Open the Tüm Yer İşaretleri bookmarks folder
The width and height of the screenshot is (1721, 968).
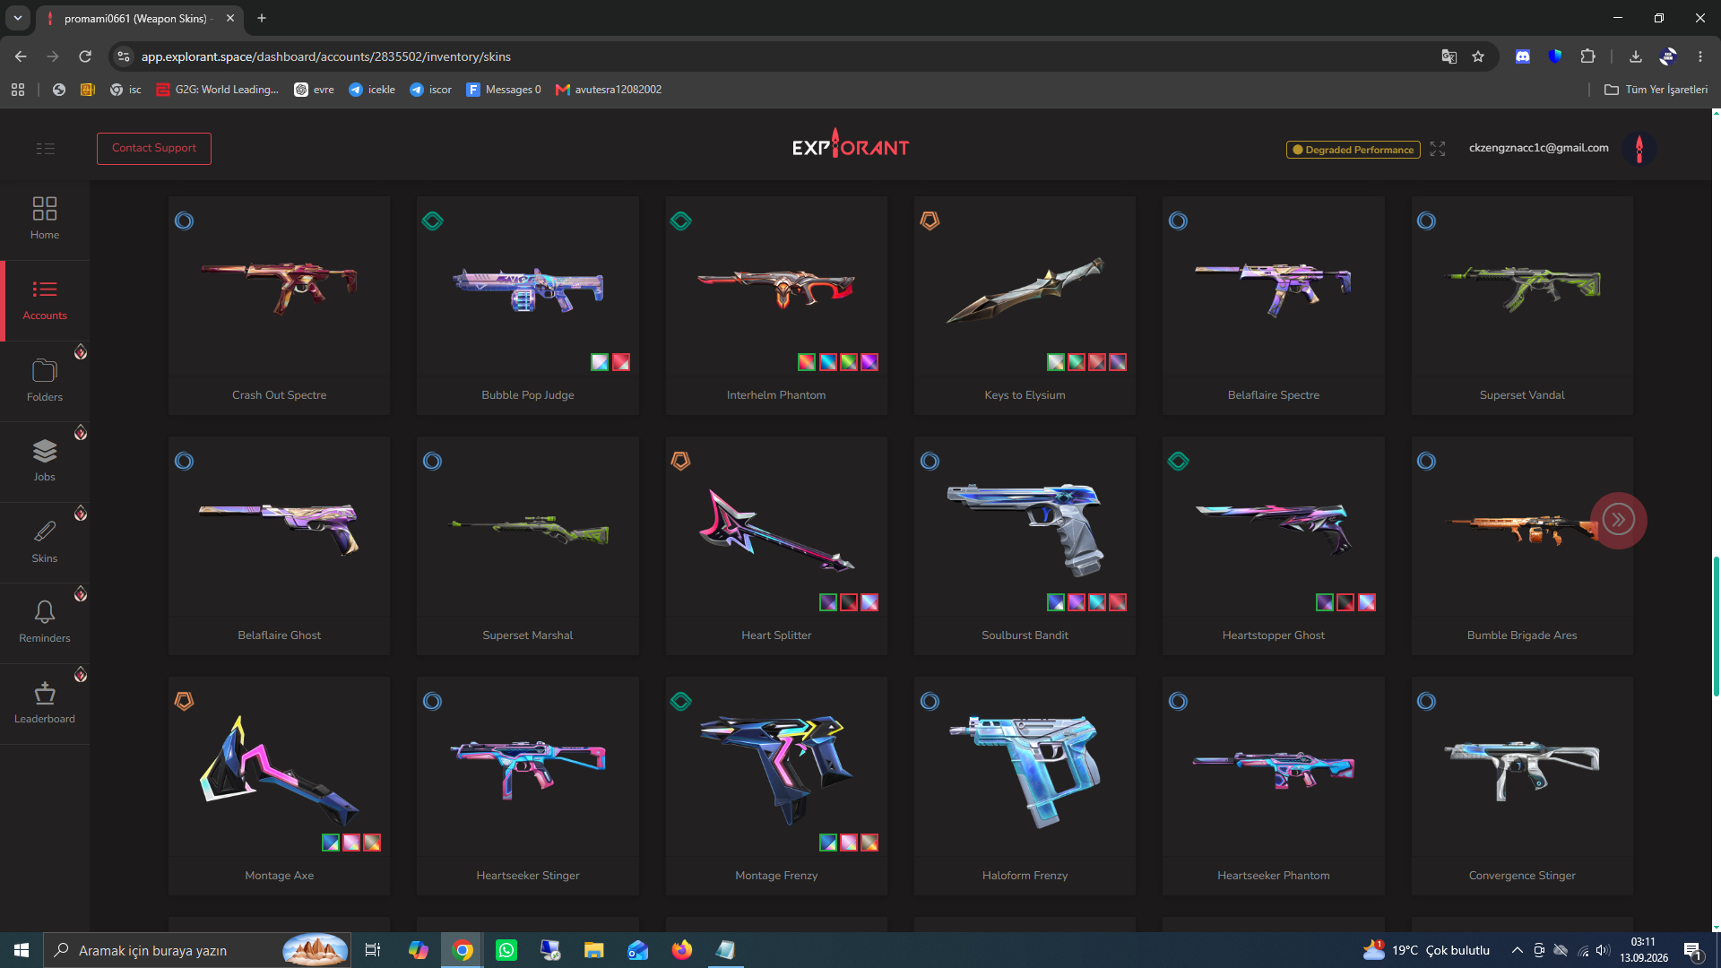(1656, 90)
